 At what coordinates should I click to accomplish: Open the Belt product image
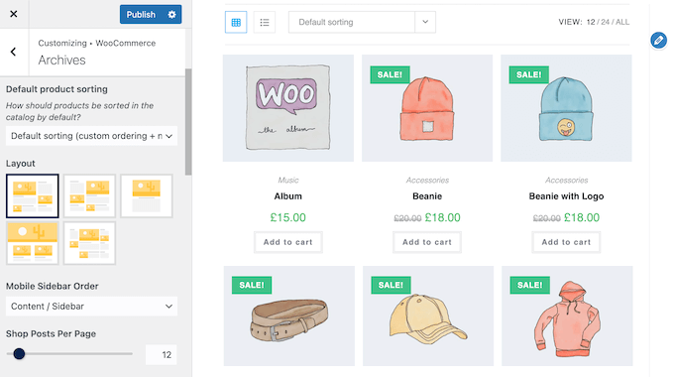point(289,315)
